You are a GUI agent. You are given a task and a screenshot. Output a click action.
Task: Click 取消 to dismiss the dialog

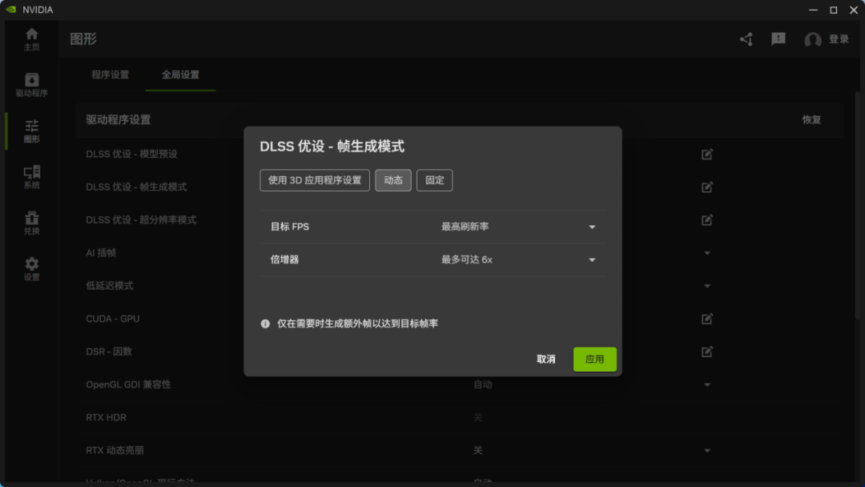point(545,359)
